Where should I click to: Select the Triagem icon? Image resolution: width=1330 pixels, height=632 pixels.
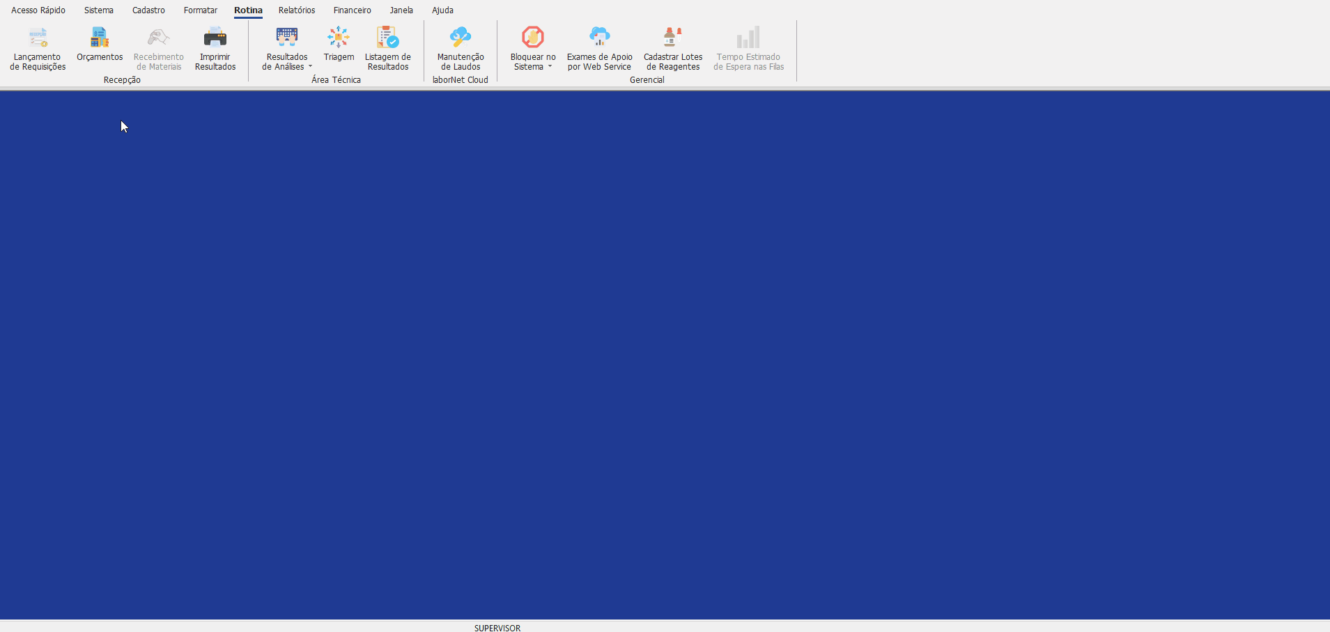coord(339,38)
